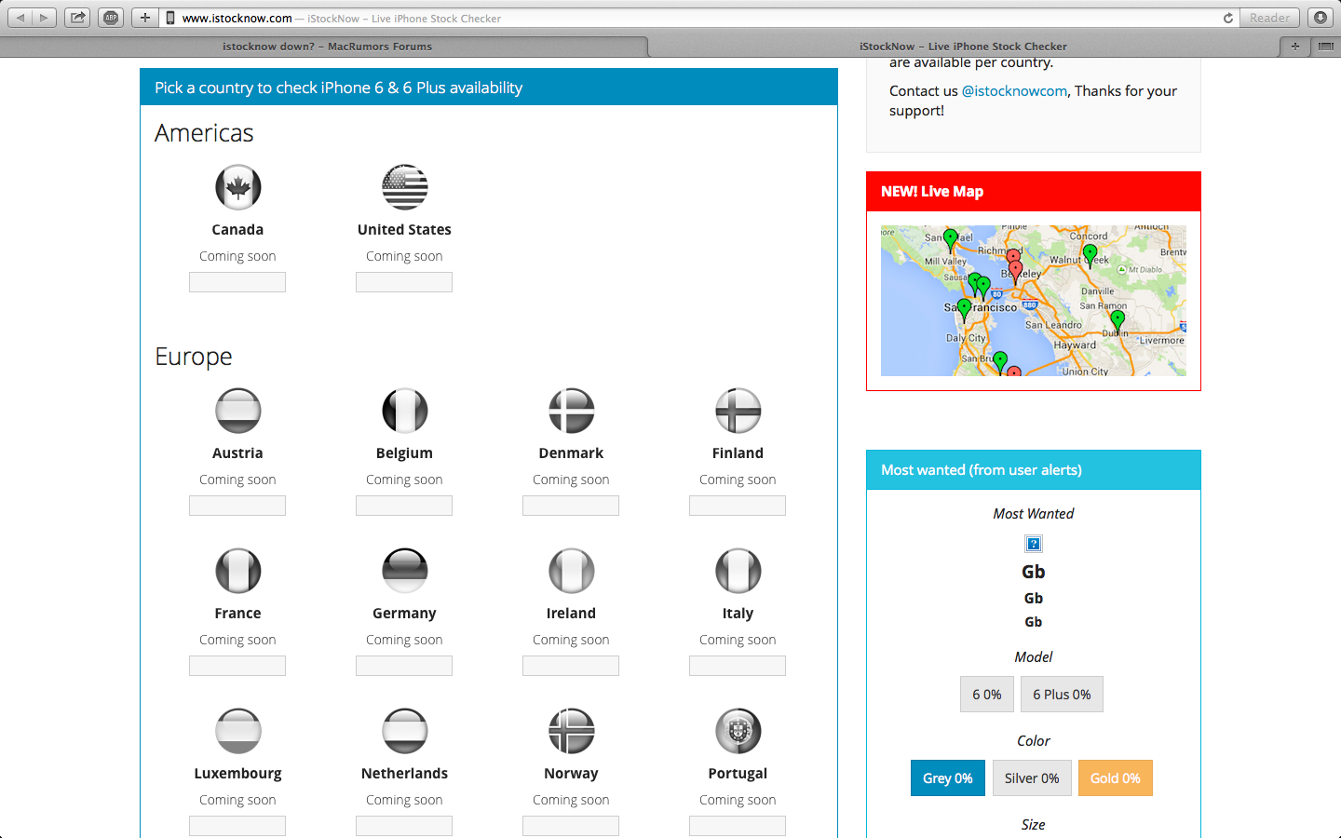Select the Denmark flag icon

(x=571, y=411)
